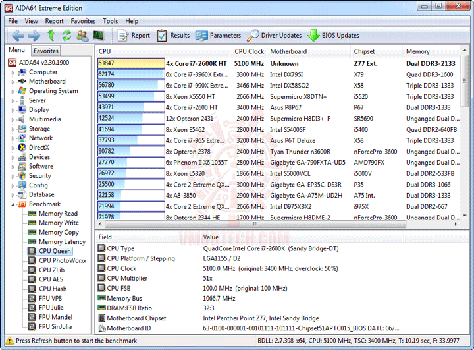This screenshot has height=350, width=474.
Task: Go forward with the blue right arrow
Action: click(x=34, y=36)
